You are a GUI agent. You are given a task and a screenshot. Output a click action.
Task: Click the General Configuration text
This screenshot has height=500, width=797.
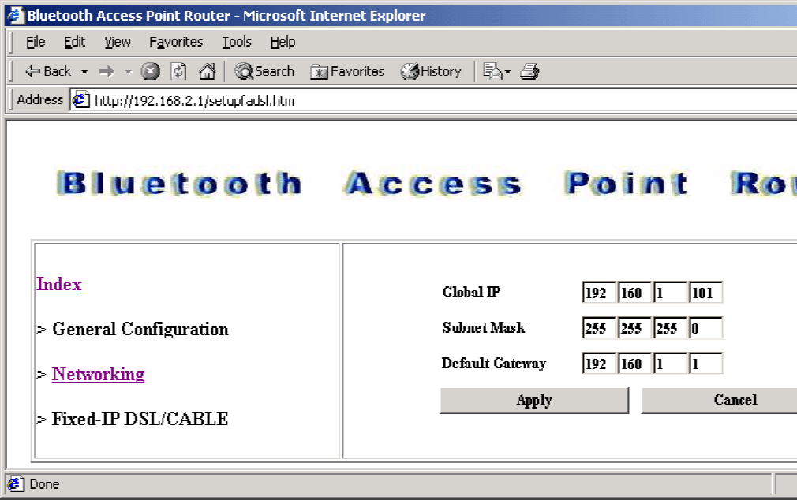pyautogui.click(x=140, y=330)
